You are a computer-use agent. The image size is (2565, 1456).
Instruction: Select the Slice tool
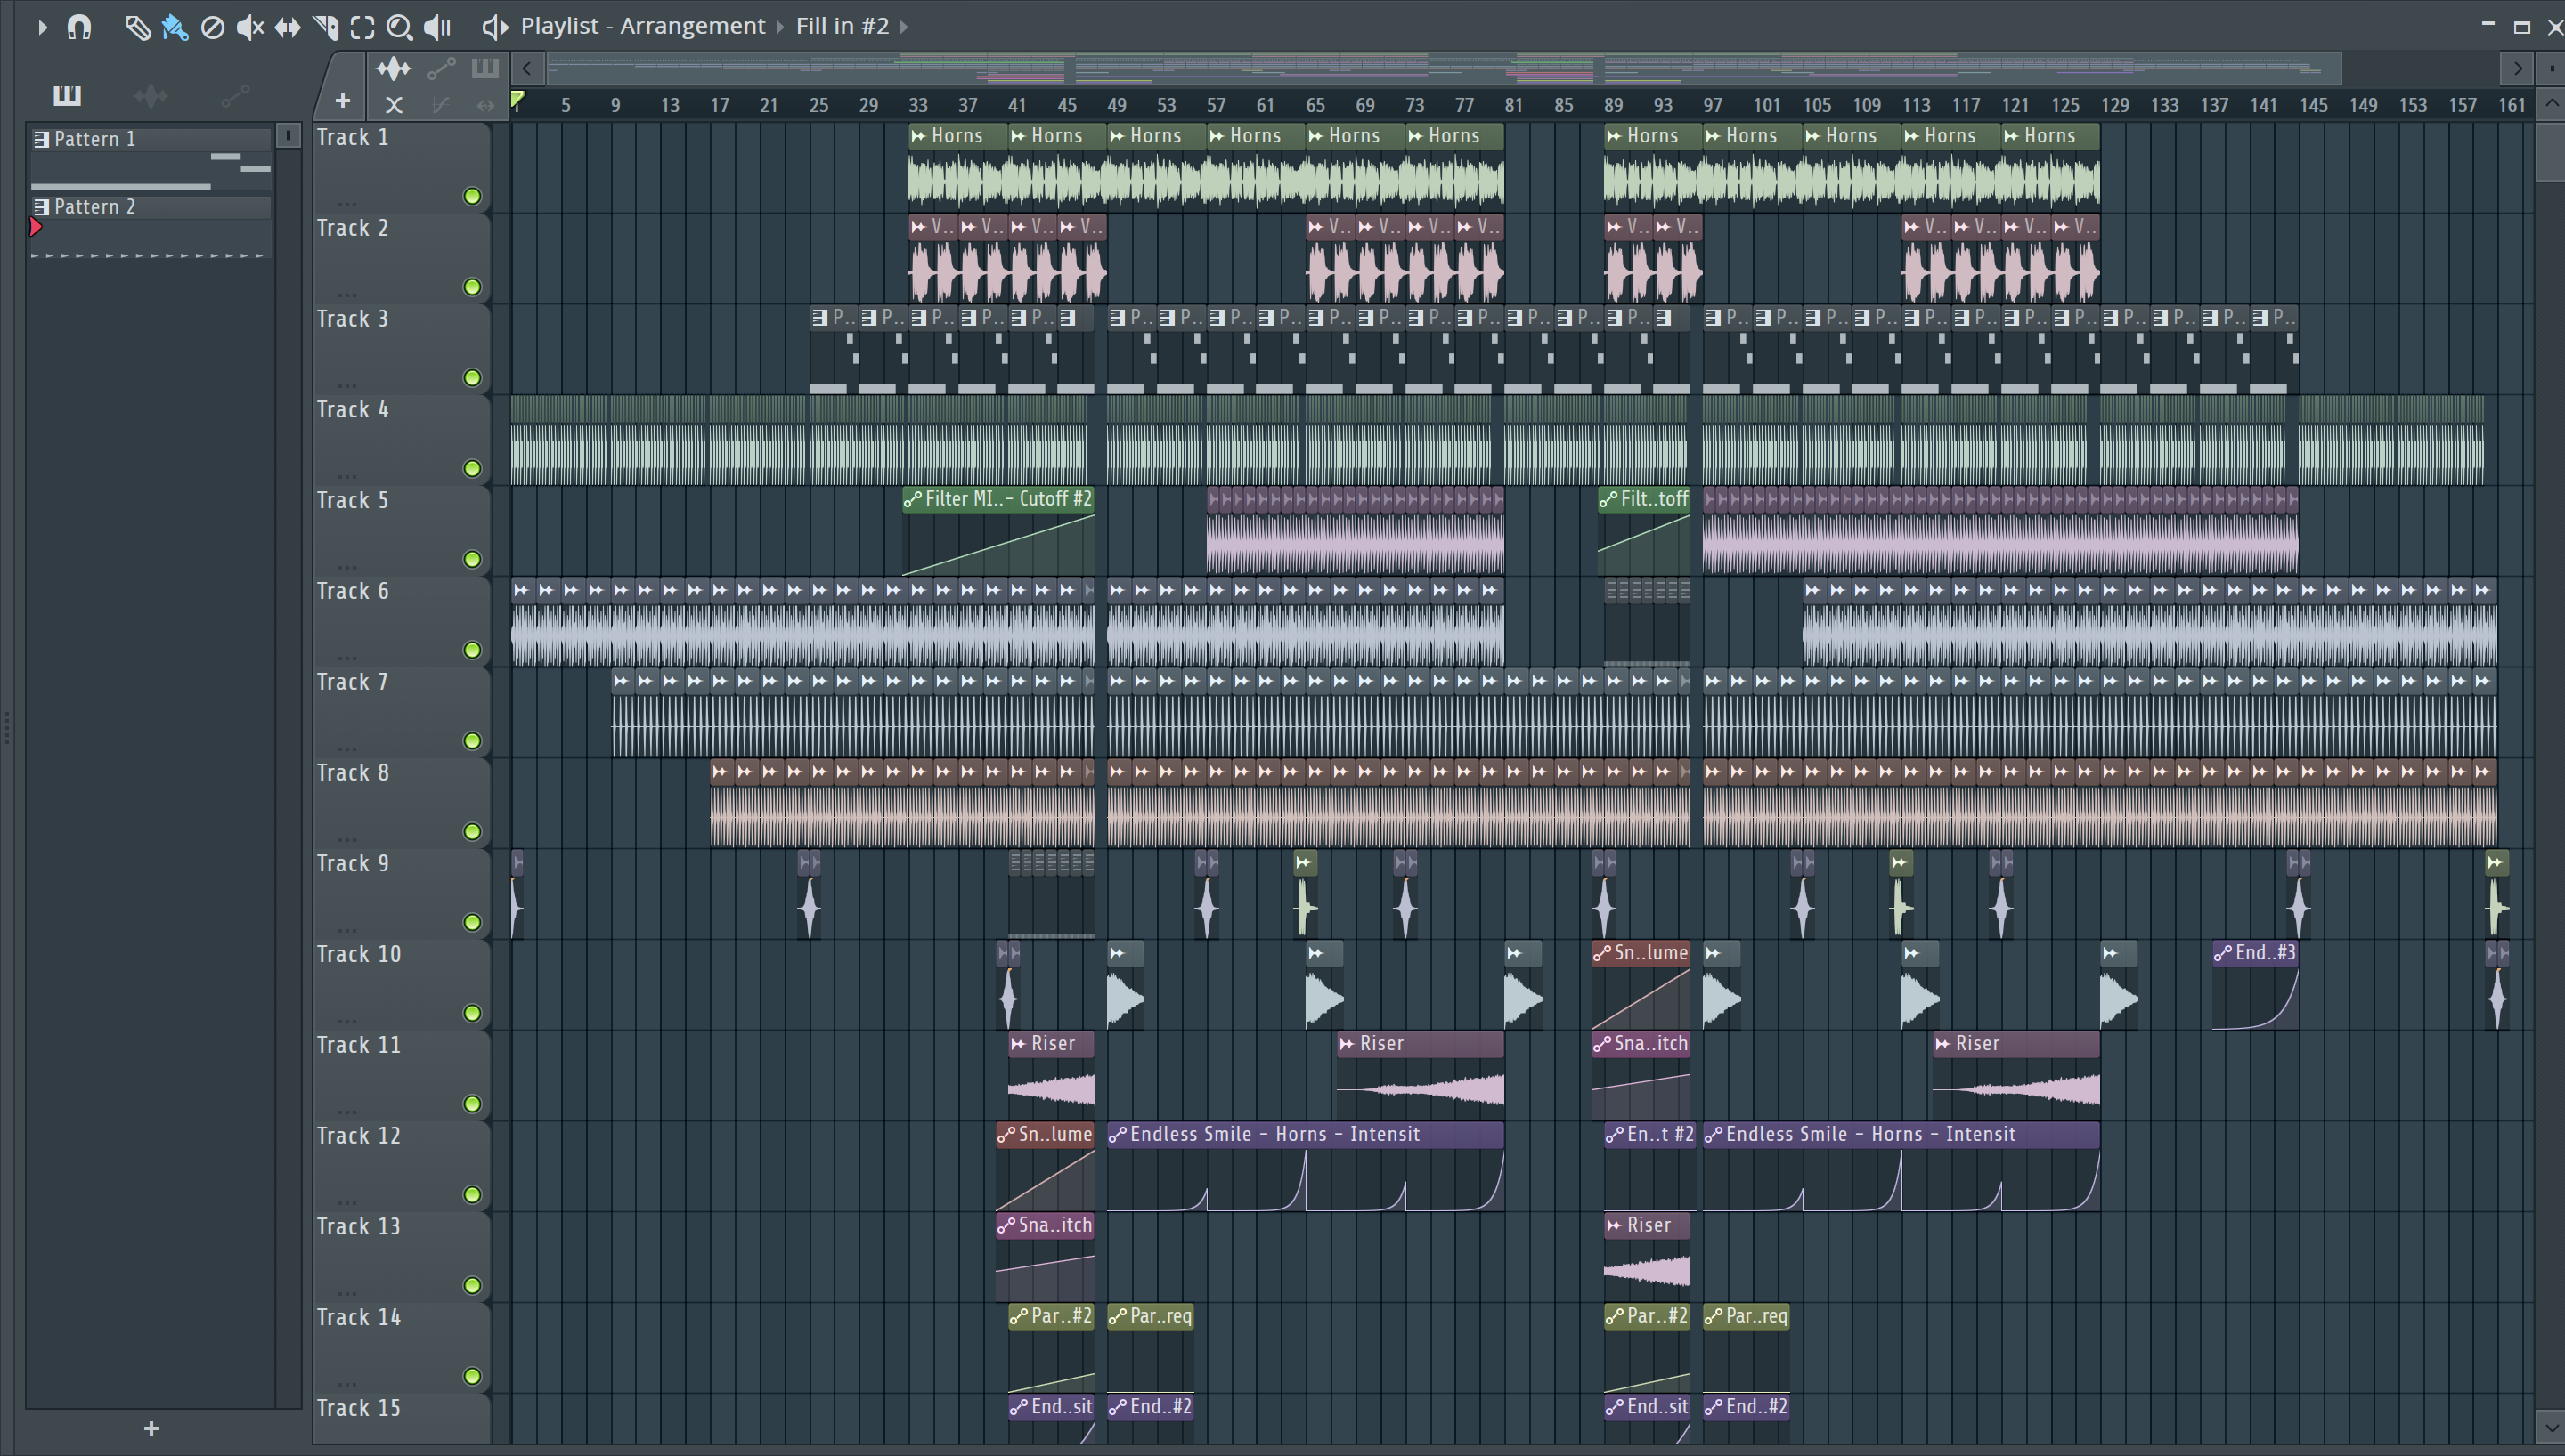click(325, 27)
